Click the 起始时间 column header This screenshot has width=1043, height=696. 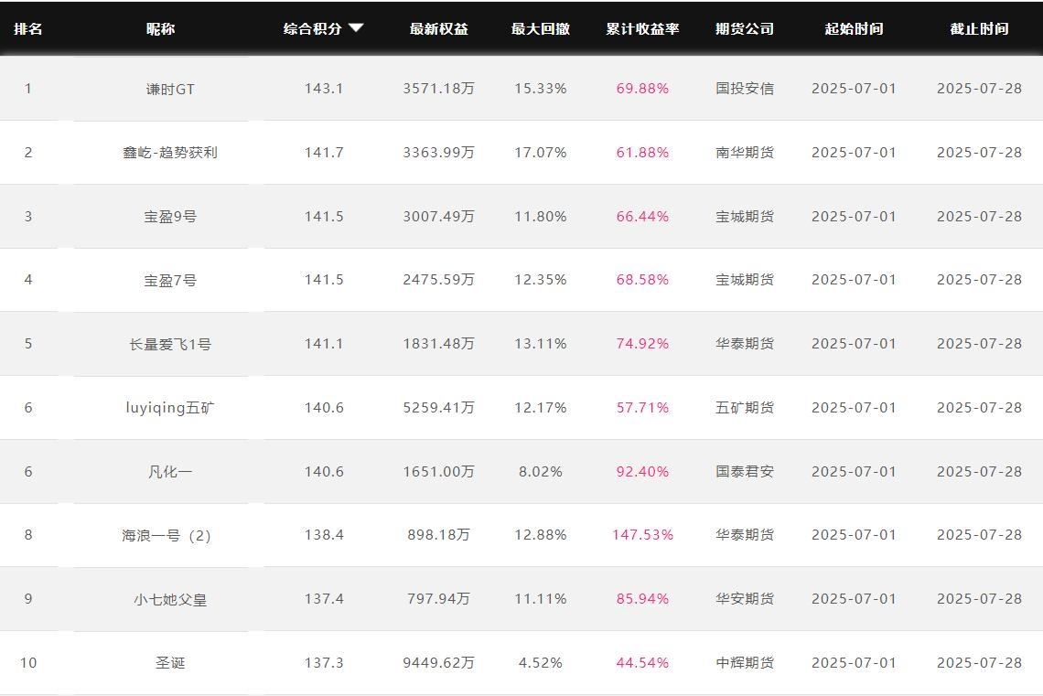854,28
